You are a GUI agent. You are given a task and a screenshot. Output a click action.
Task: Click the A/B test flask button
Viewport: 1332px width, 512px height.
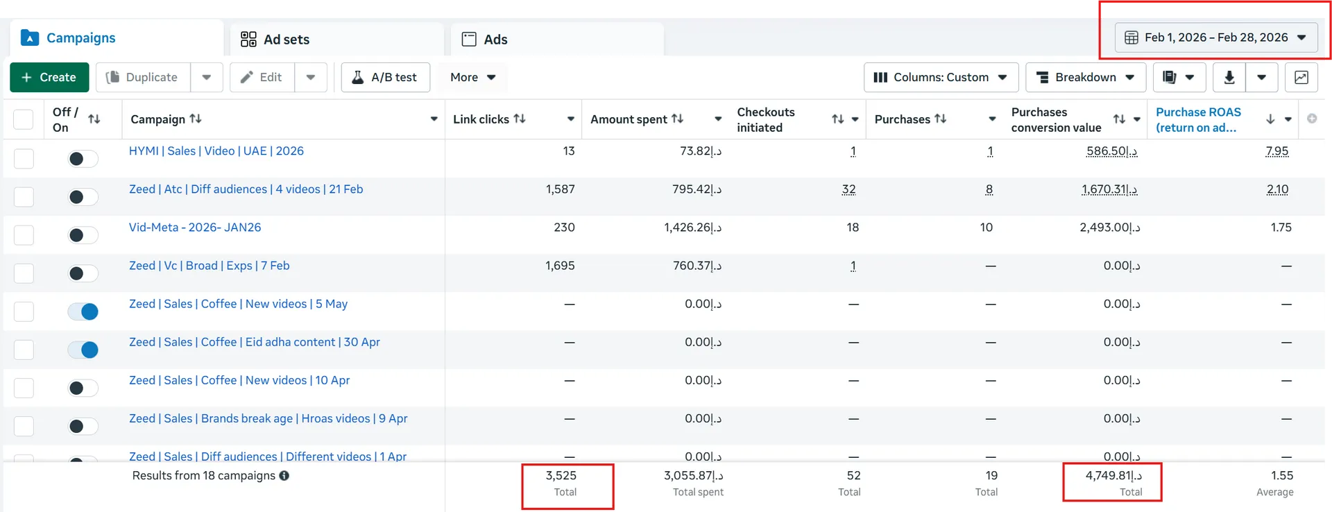385,77
